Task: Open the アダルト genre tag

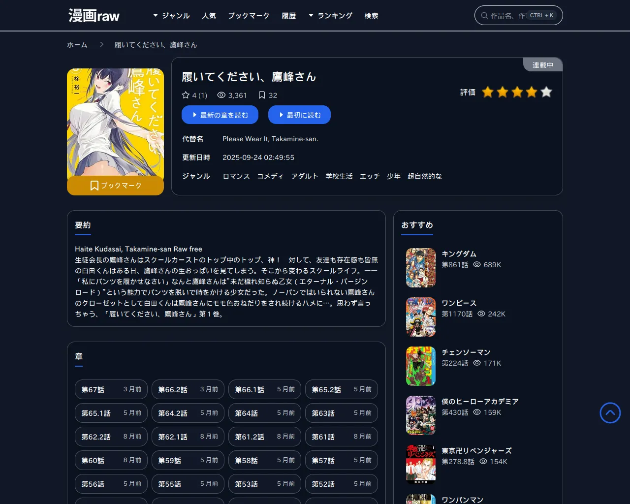Action: 305,176
